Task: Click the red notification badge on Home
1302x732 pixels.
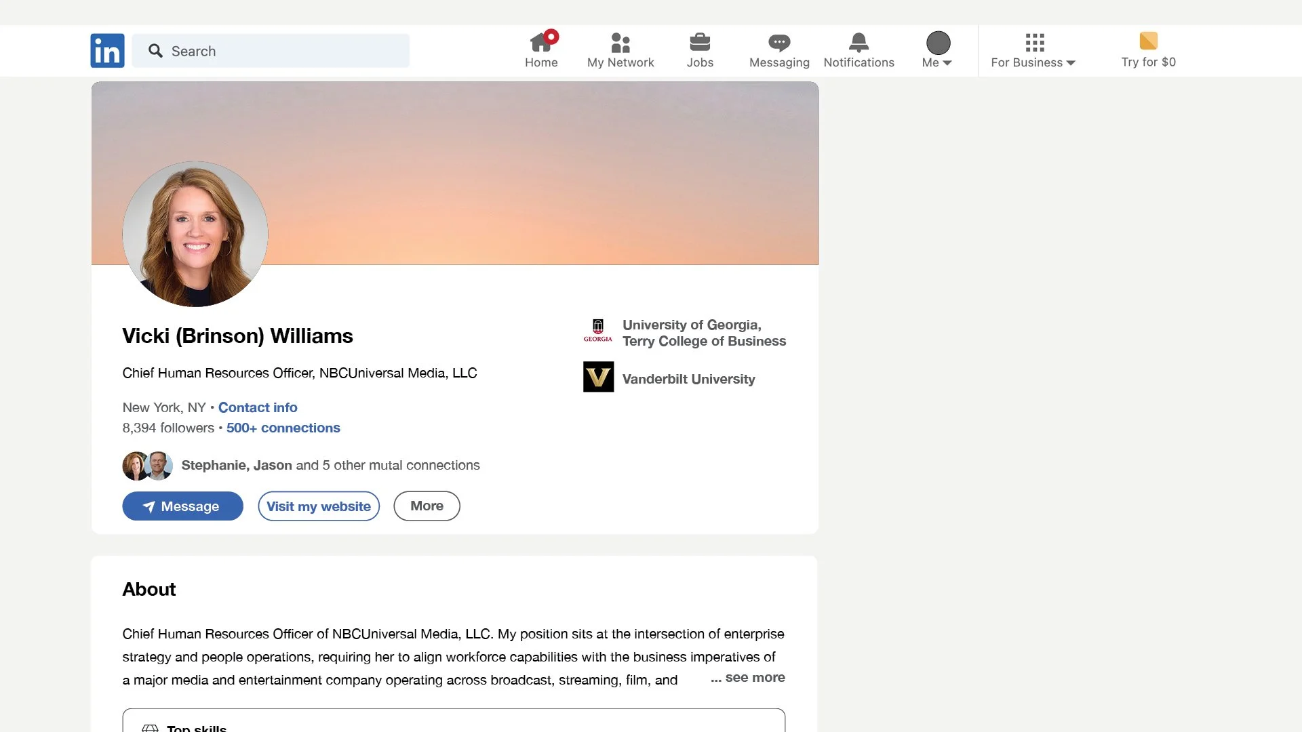Action: click(x=551, y=36)
